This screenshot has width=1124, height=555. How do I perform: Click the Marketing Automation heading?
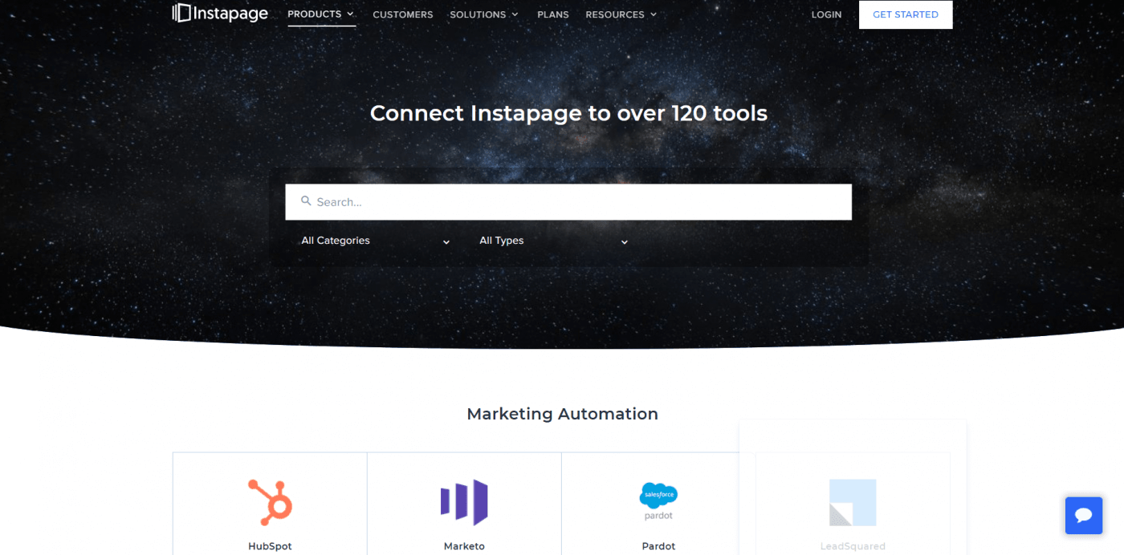(562, 414)
